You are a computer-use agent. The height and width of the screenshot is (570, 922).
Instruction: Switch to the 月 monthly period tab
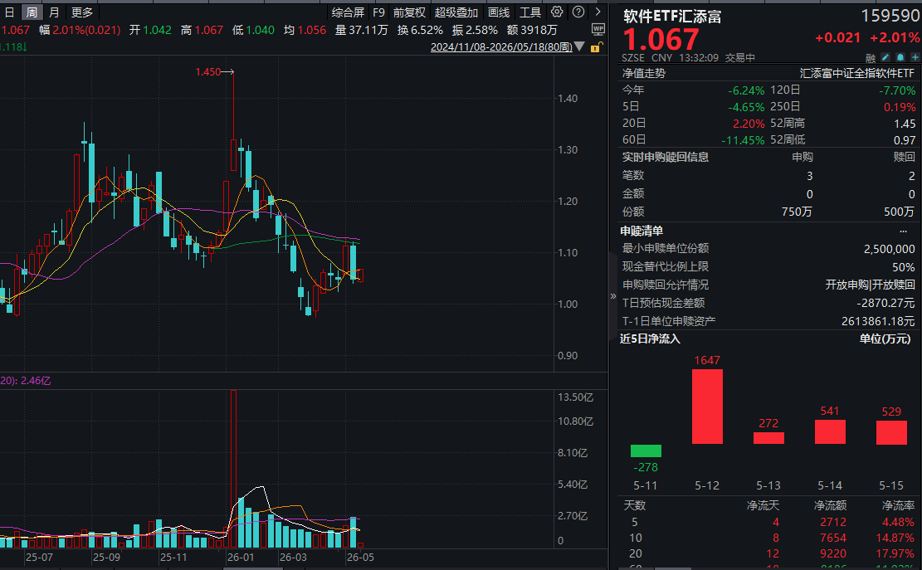[x=54, y=12]
